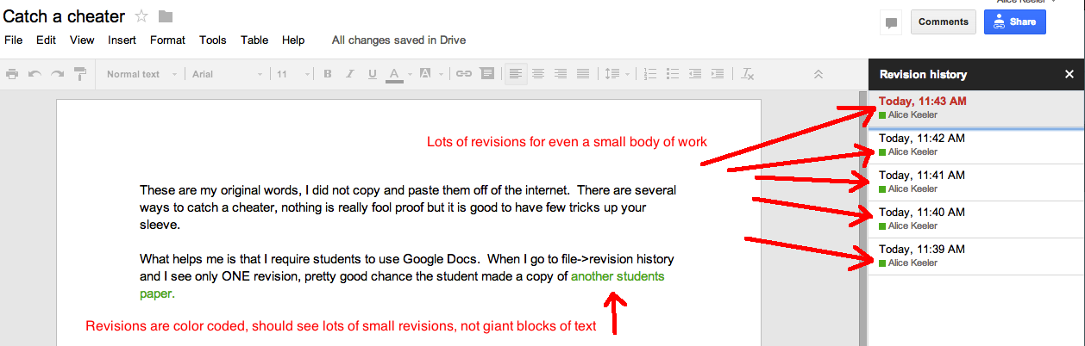The width and height of the screenshot is (1085, 346).
Task: Insert a comment from toolbar icon
Action: (x=486, y=74)
